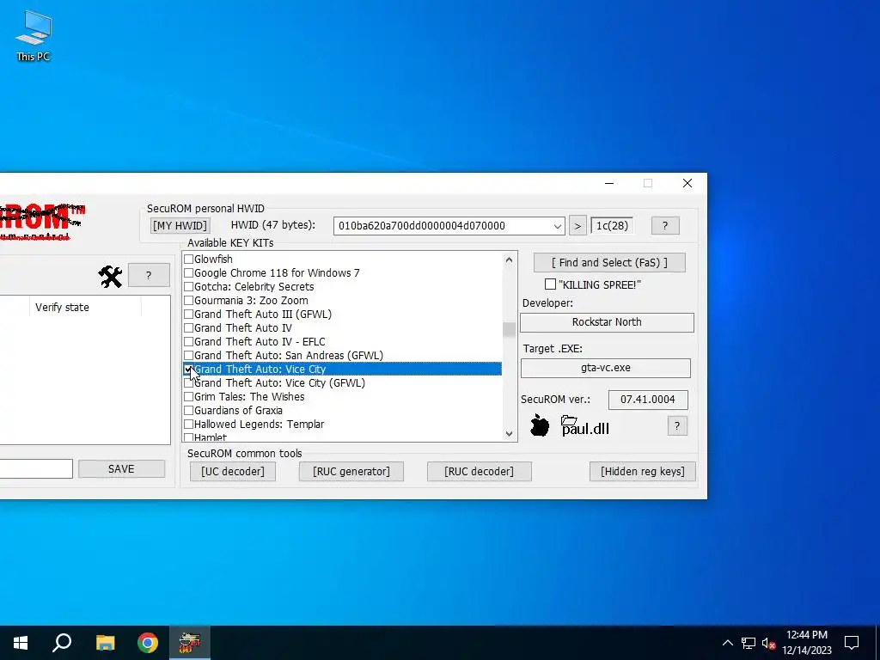Check Grim Tales: The Wishes
The image size is (880, 660).
[x=188, y=397]
